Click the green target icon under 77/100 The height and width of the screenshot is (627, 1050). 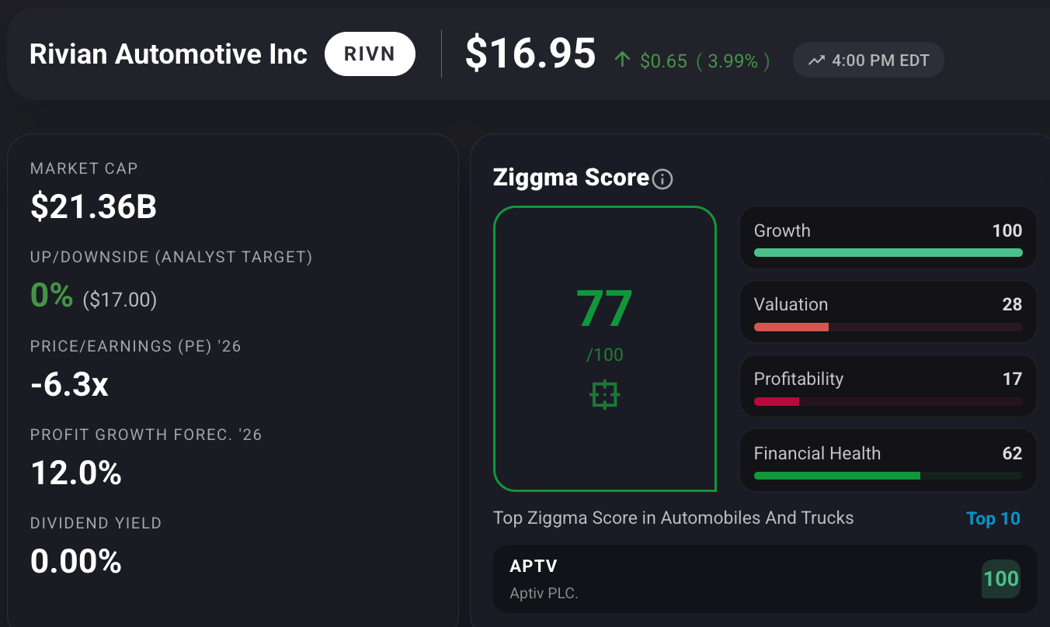pyautogui.click(x=605, y=395)
